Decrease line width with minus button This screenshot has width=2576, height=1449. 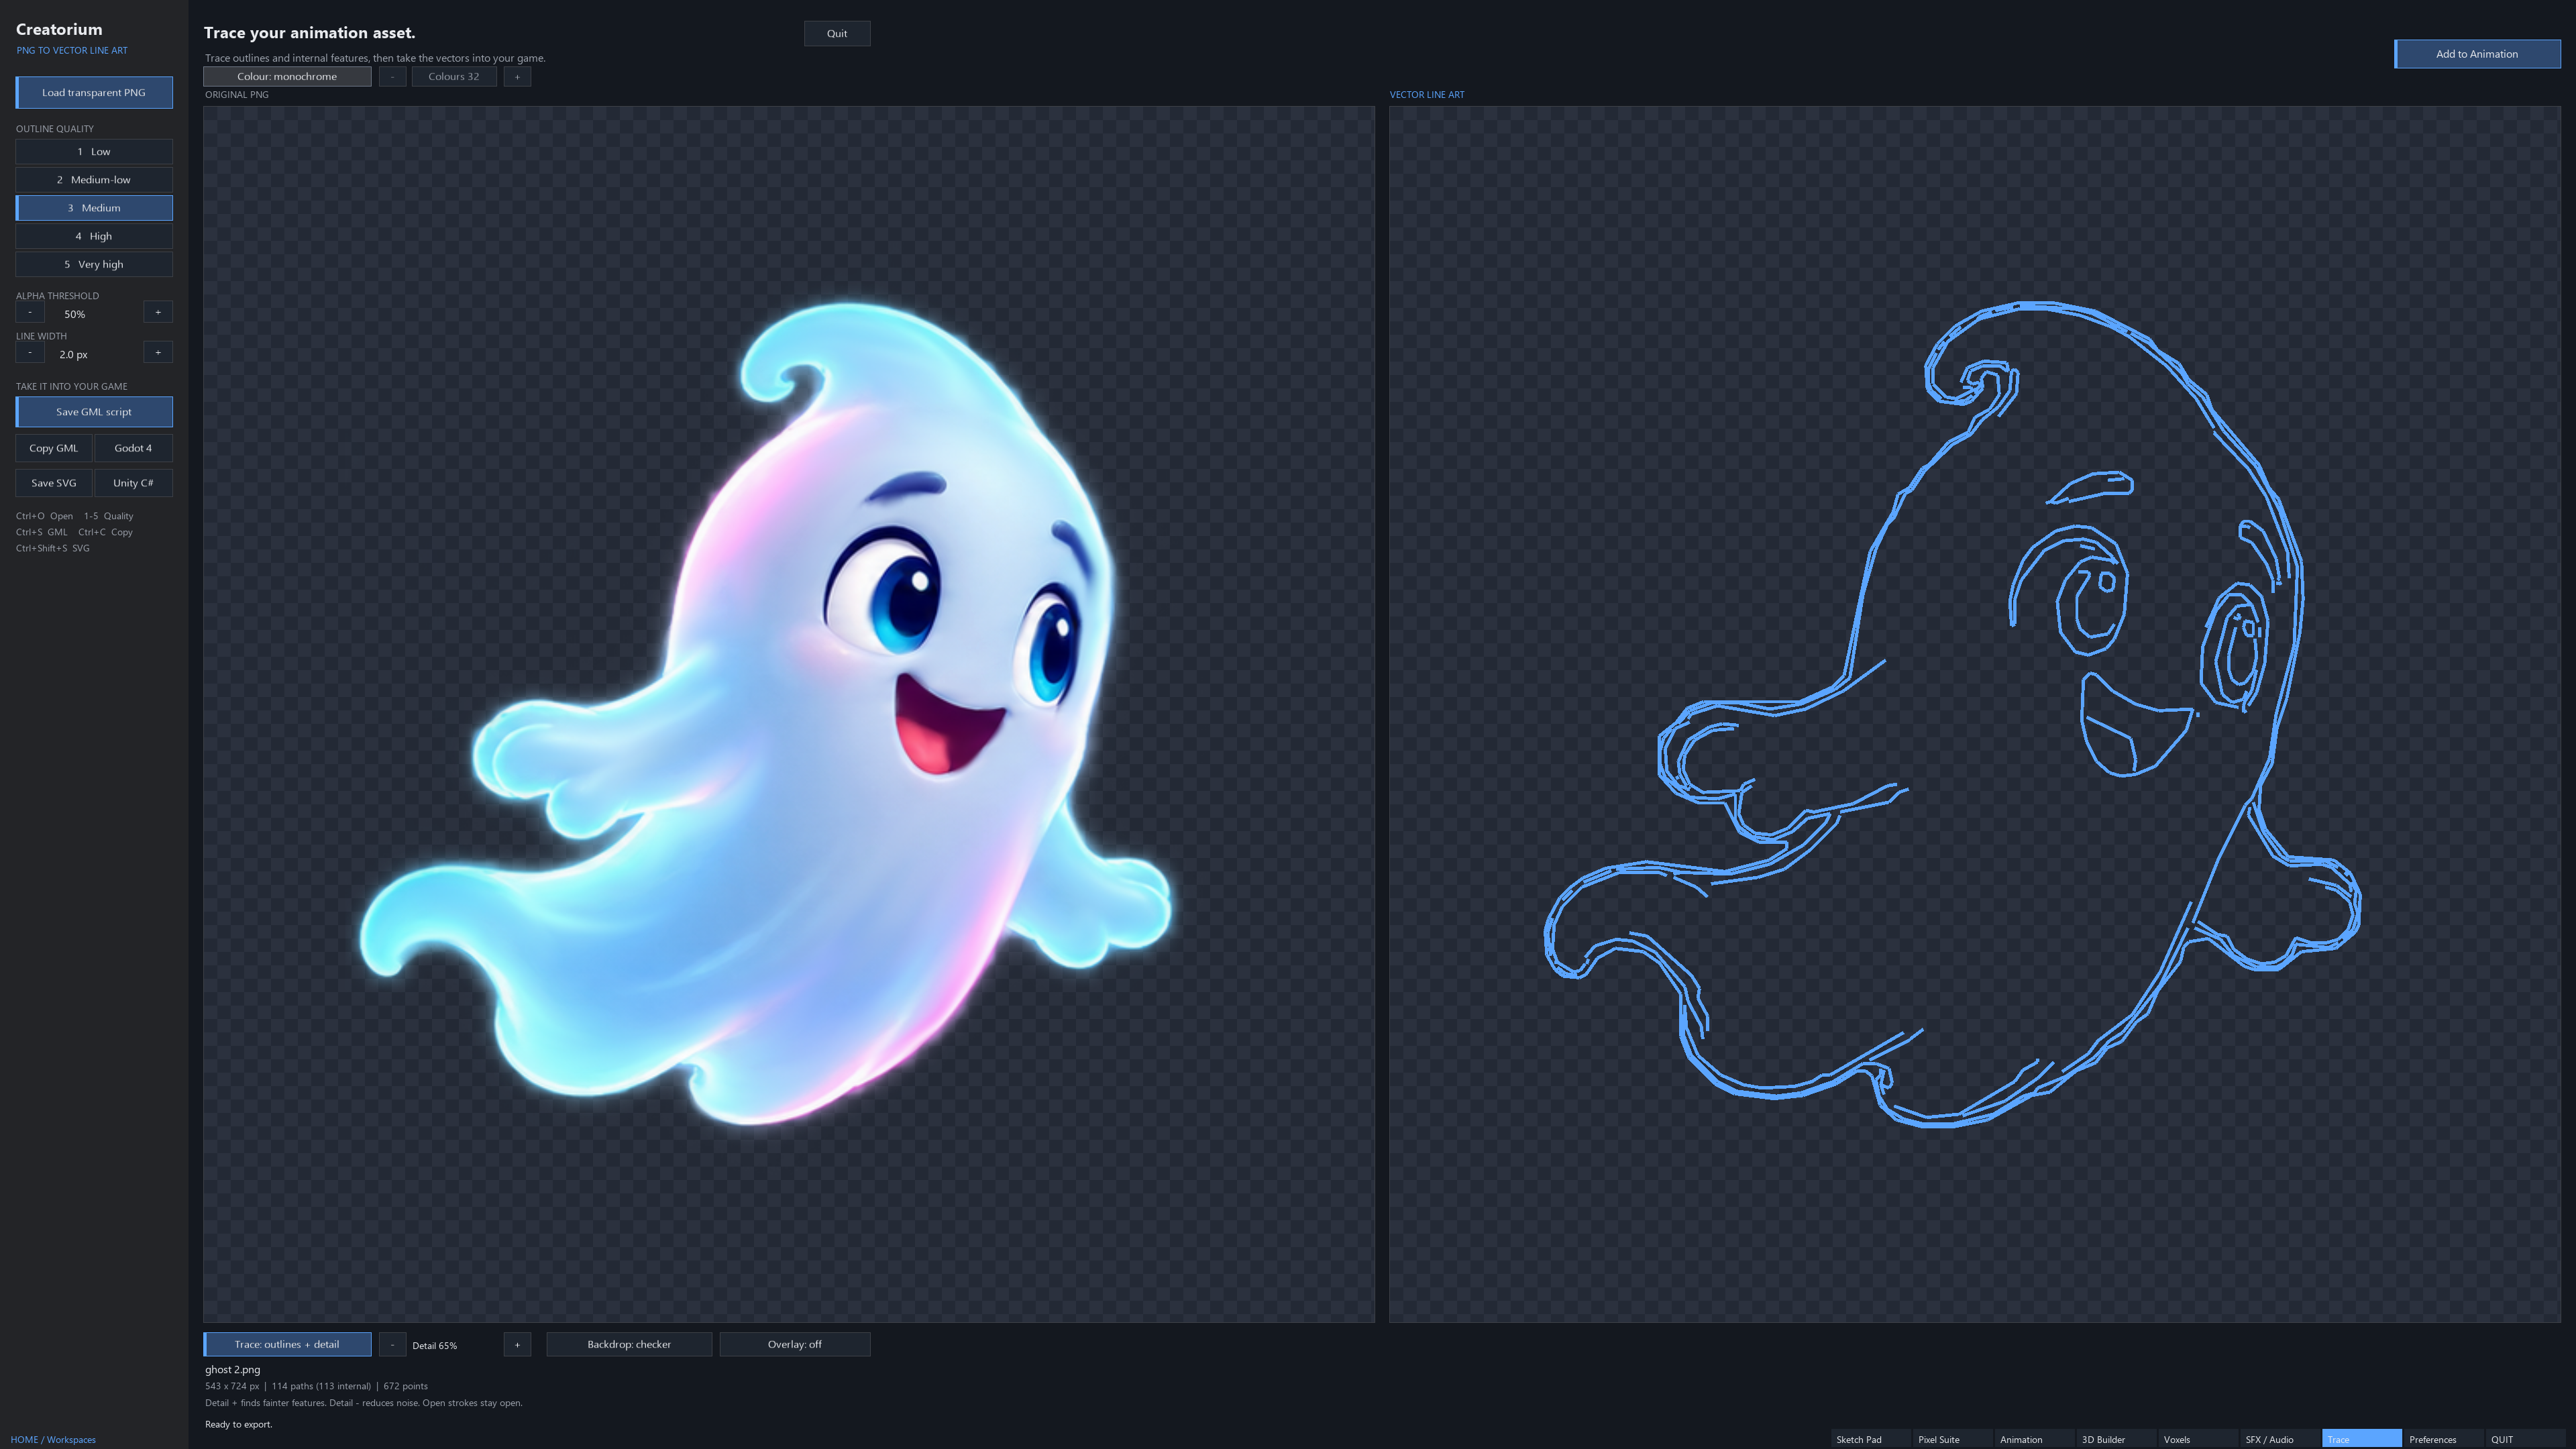click(x=30, y=353)
